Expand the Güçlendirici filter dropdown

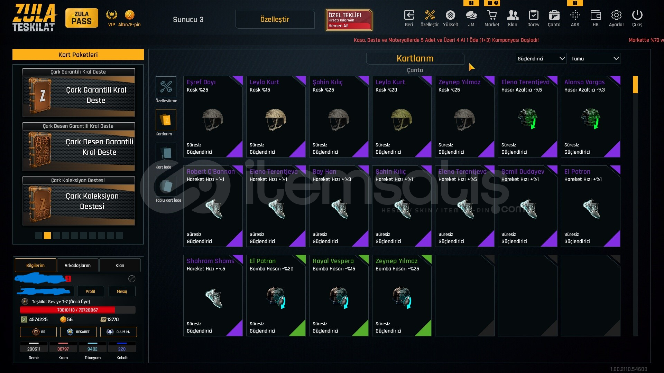(541, 58)
